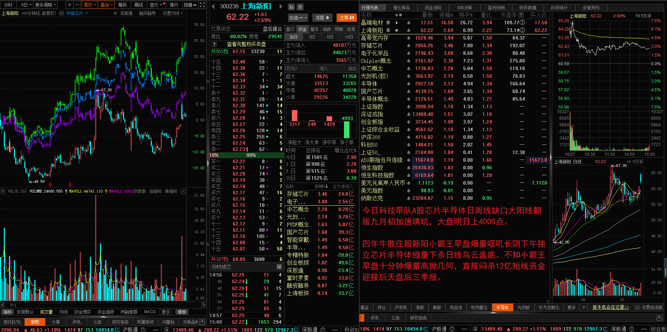Select the 资金博弈 indicator
The height and width of the screenshot is (332, 667).
(x=82, y=312)
